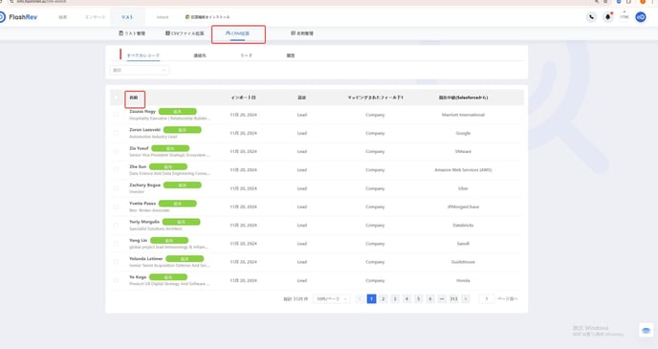Viewport: 658px width, 349px height.
Task: Open the chat widget at bottom right
Action: (x=647, y=330)
